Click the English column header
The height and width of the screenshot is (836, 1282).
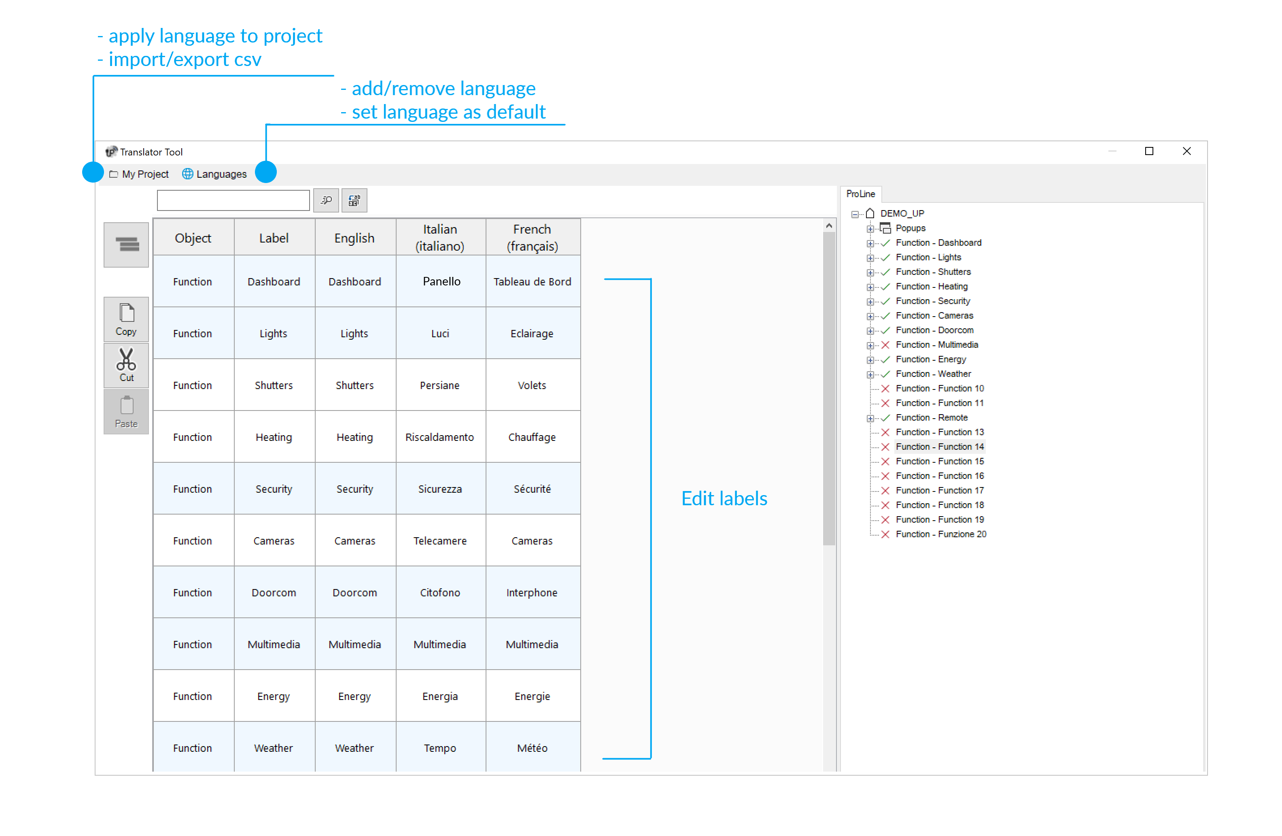pos(355,237)
